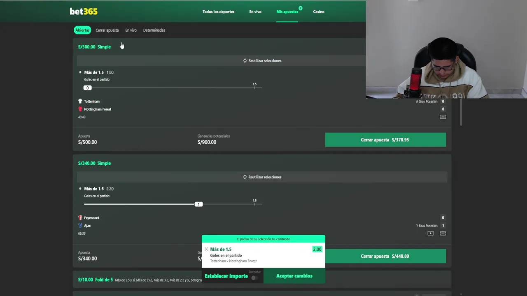Screen dimensions: 527x296
Task: Switch to Cerrar apuesta filter tab
Action: coord(107,30)
